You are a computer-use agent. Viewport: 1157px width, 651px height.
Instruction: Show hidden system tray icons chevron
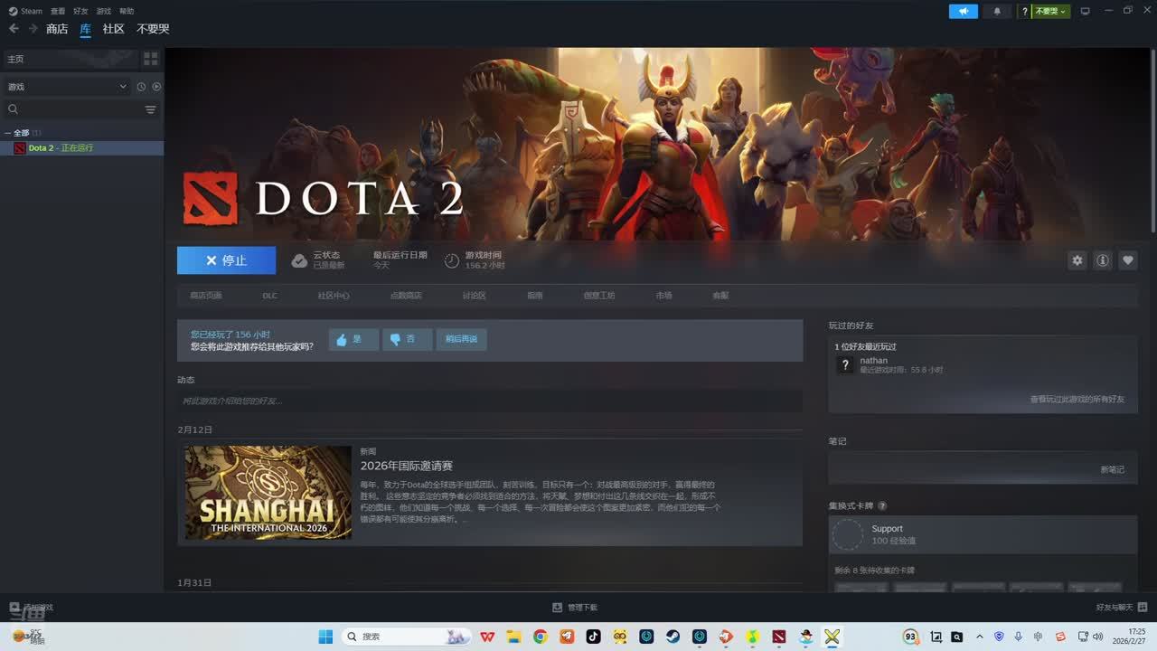[x=980, y=637]
